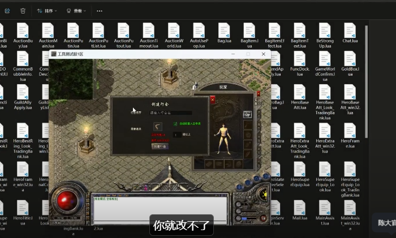Open the 排序 (Sort) dropdown

point(46,10)
